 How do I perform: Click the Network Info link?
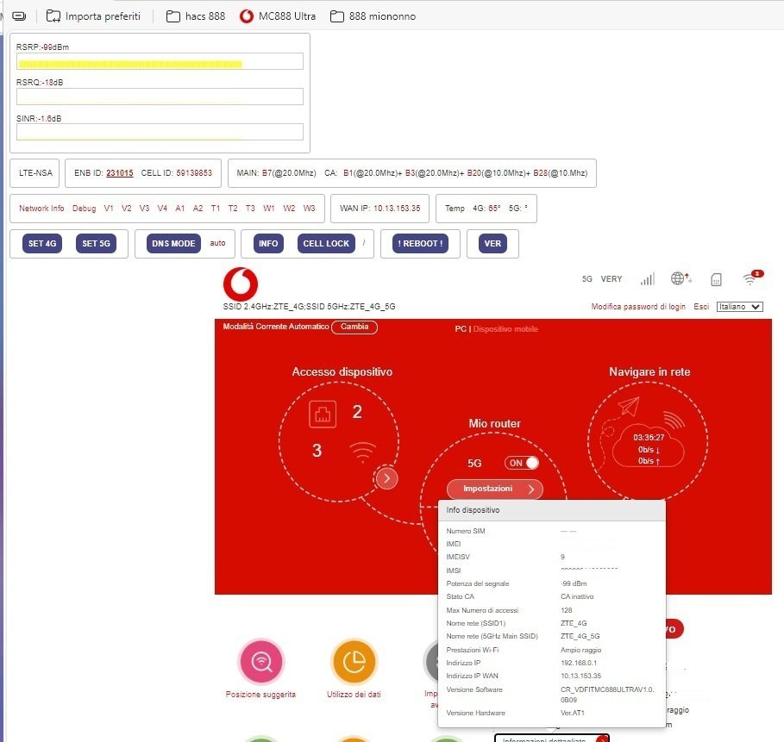click(41, 209)
